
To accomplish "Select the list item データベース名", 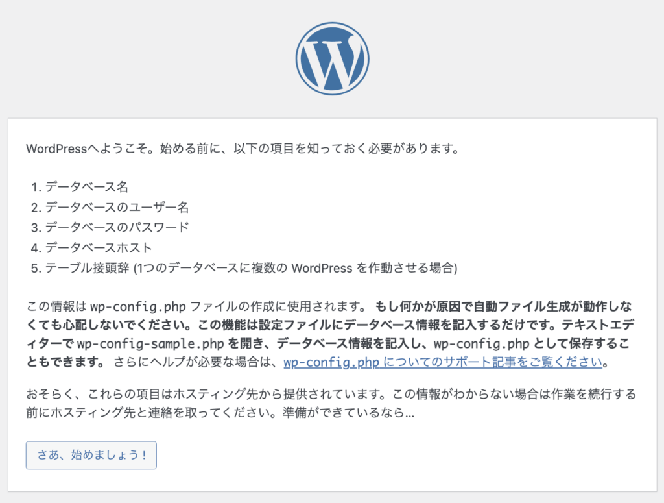I will [86, 187].
